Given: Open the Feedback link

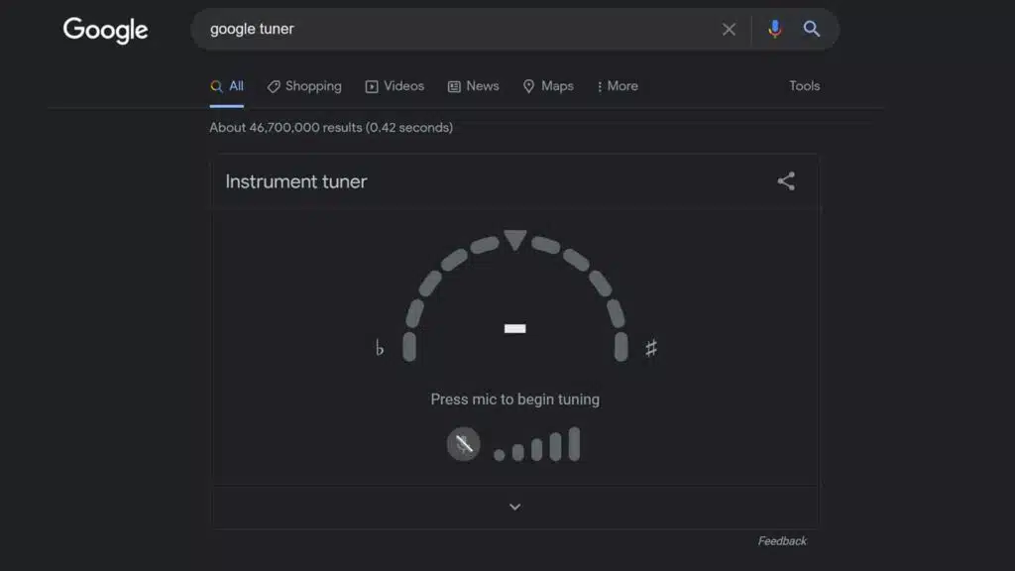Looking at the screenshot, I should tap(782, 540).
